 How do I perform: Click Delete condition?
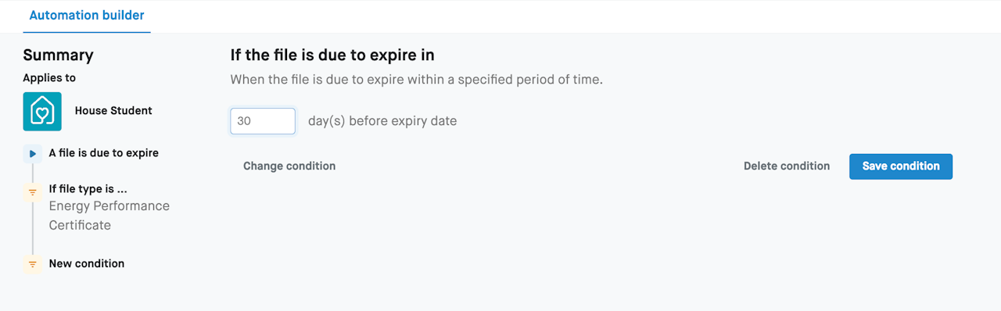point(787,166)
